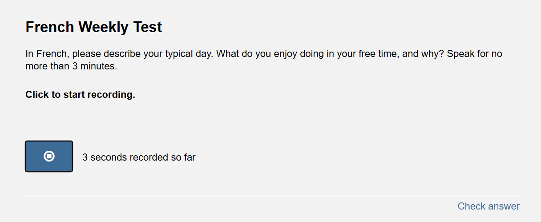Screen dimensions: 541x222
Task: Click the circle-square stop symbol
Action: click(x=49, y=156)
